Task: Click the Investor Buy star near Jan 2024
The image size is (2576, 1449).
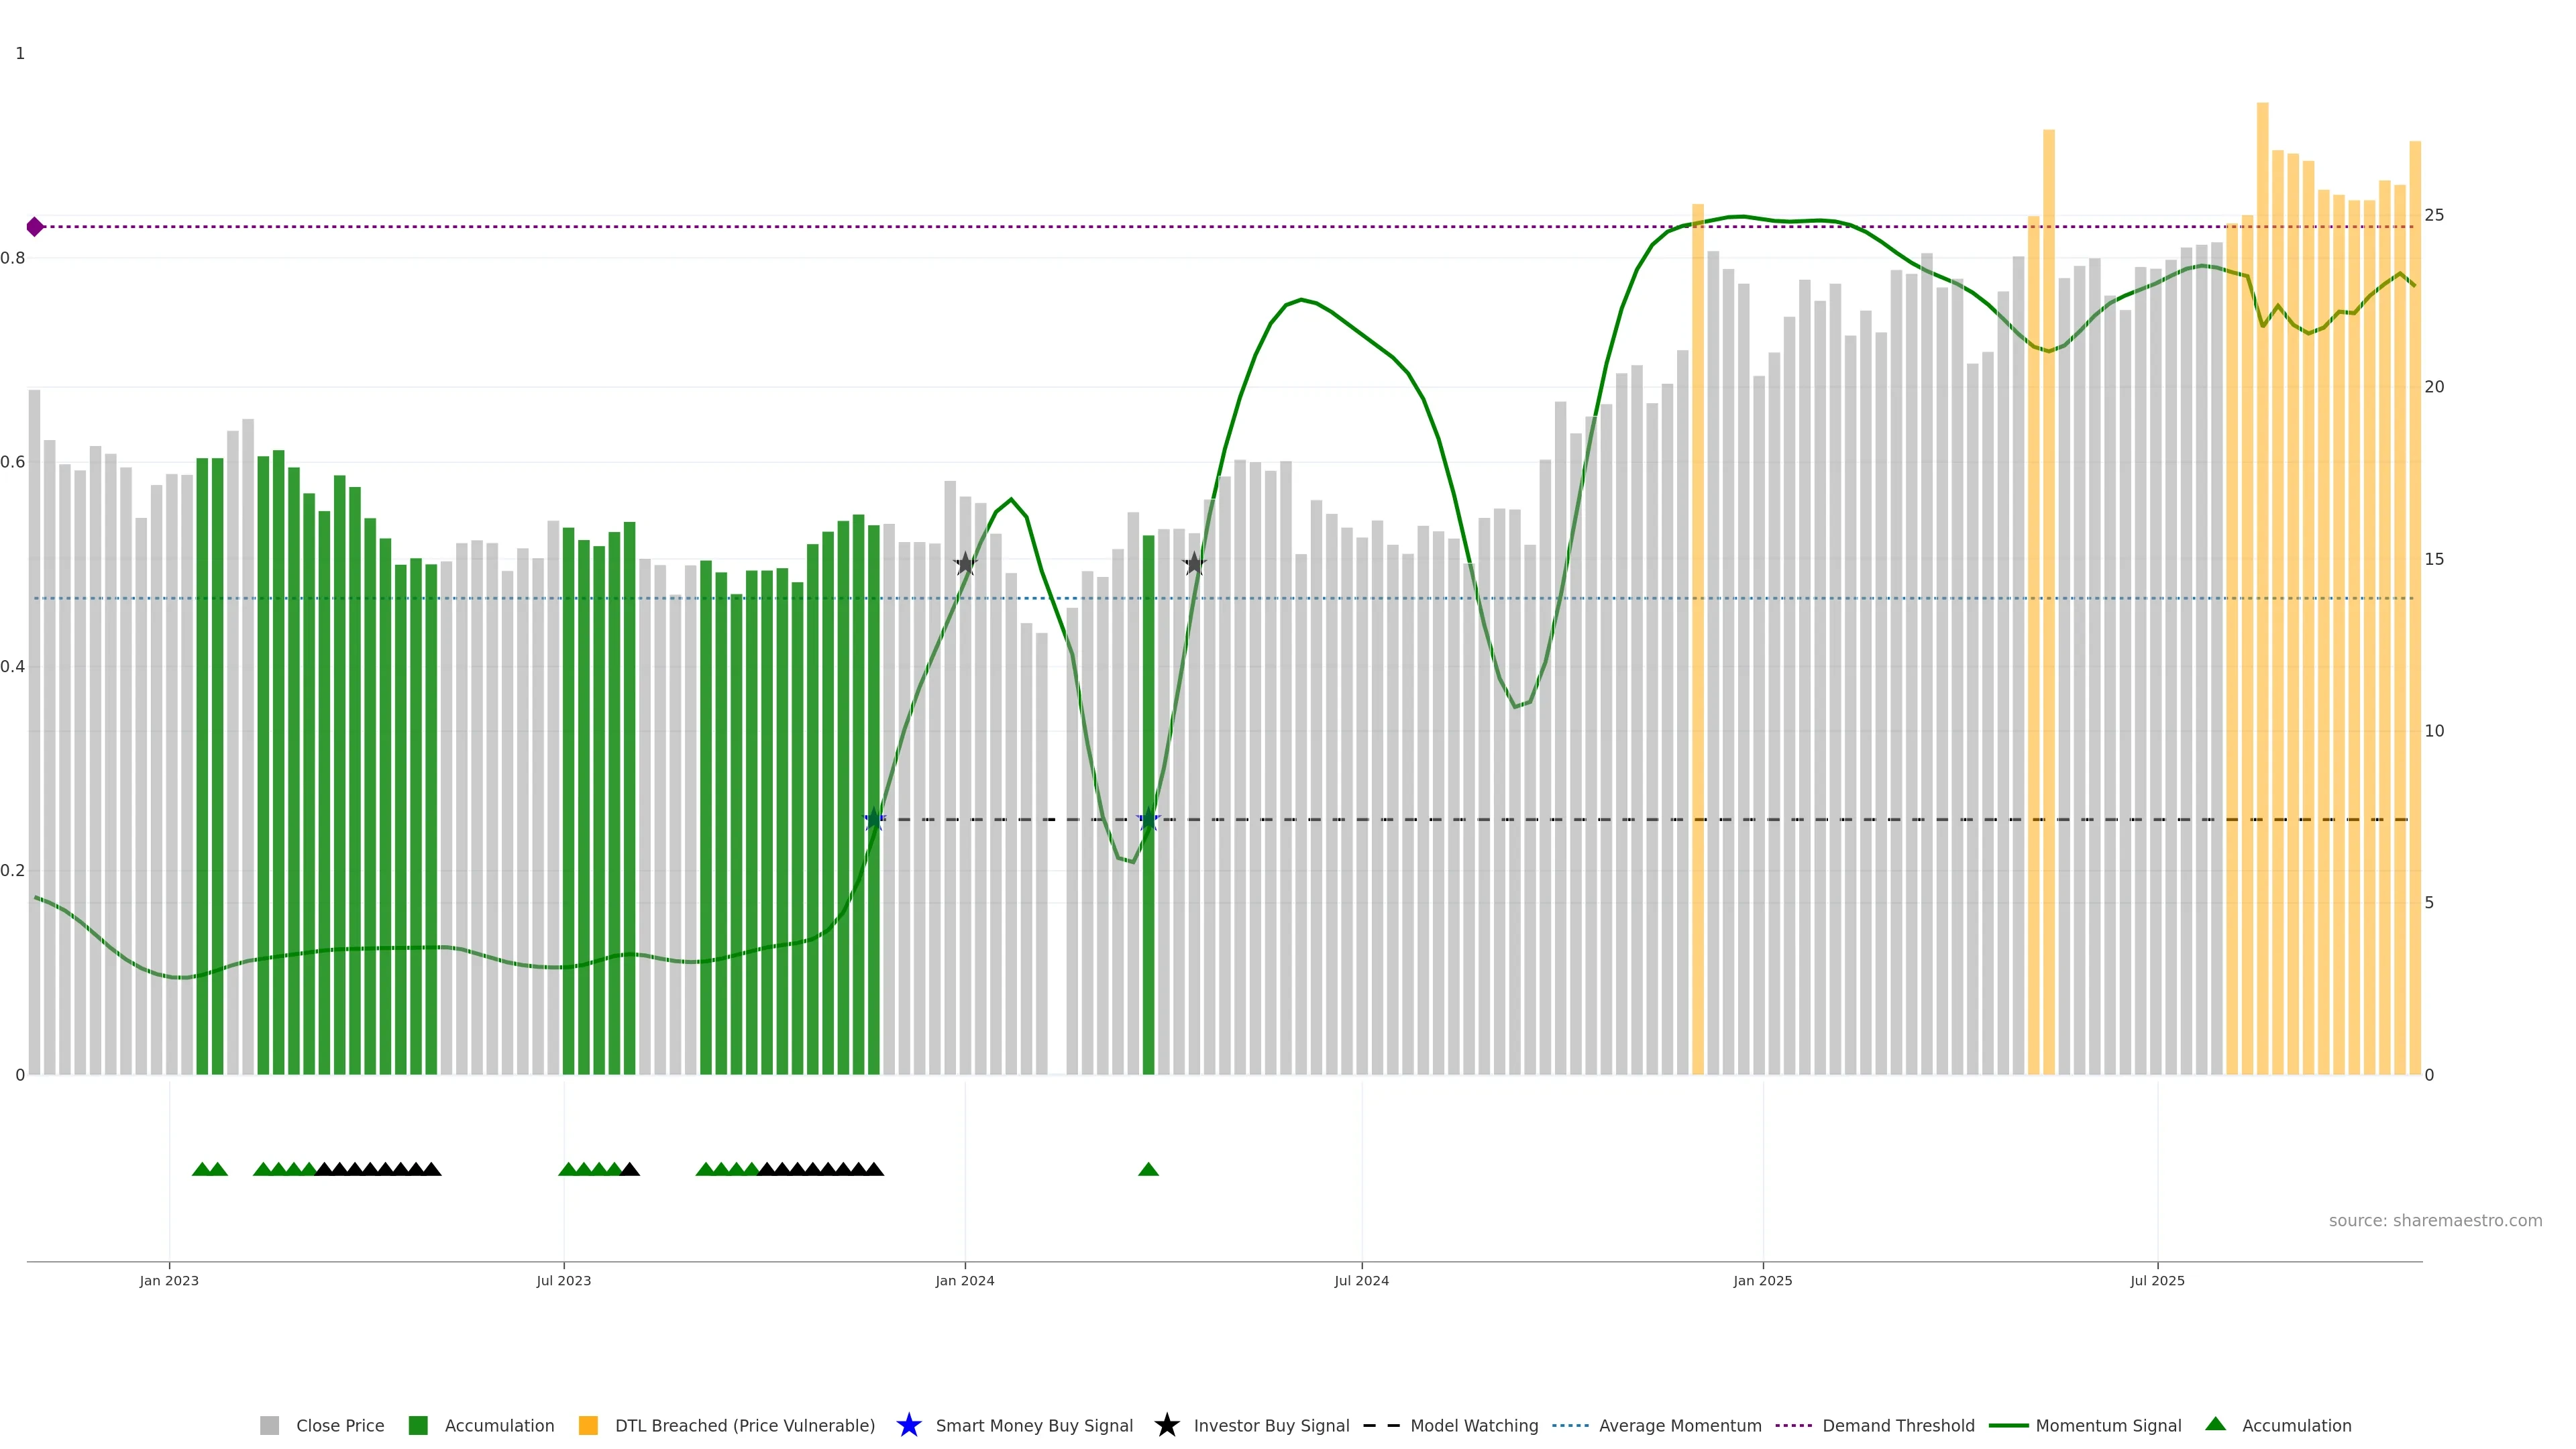Action: [965, 564]
